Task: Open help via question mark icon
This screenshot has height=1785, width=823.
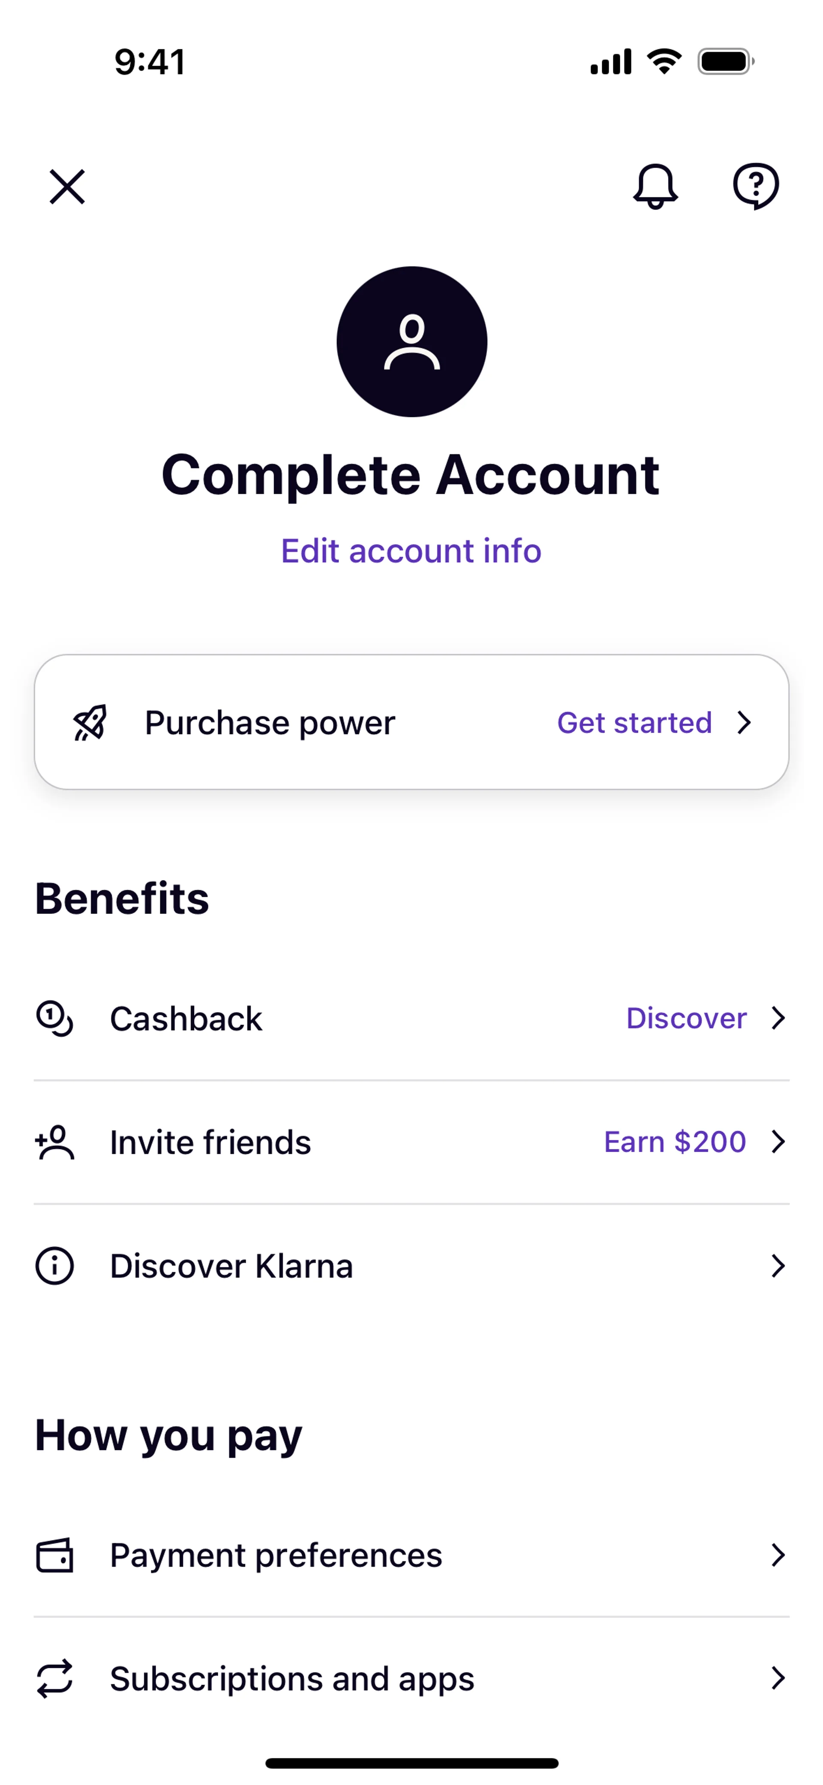Action: pos(756,186)
